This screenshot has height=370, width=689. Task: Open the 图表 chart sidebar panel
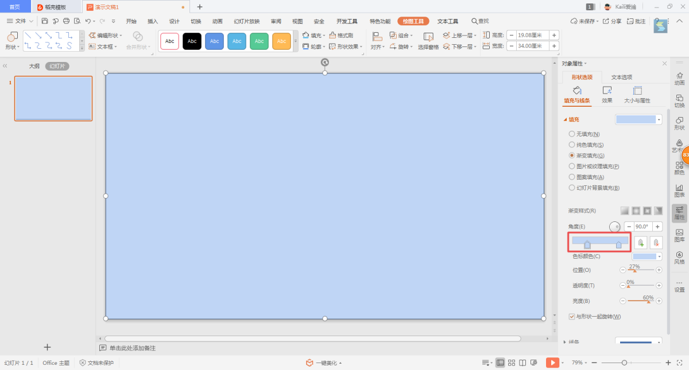[679, 190]
